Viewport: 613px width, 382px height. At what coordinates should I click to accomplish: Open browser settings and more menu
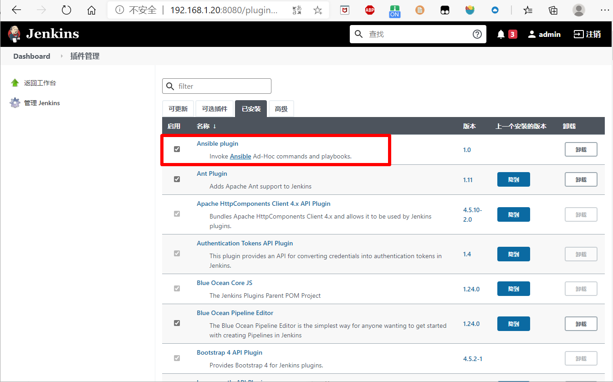click(604, 10)
